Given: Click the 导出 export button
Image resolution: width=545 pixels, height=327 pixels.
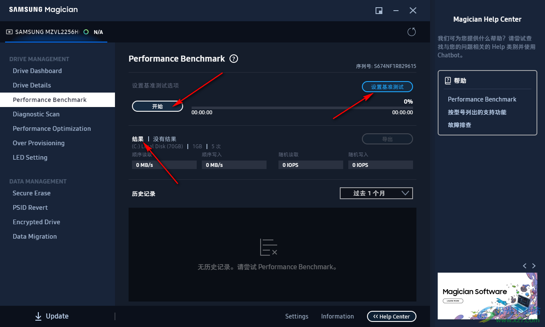Looking at the screenshot, I should (387, 139).
